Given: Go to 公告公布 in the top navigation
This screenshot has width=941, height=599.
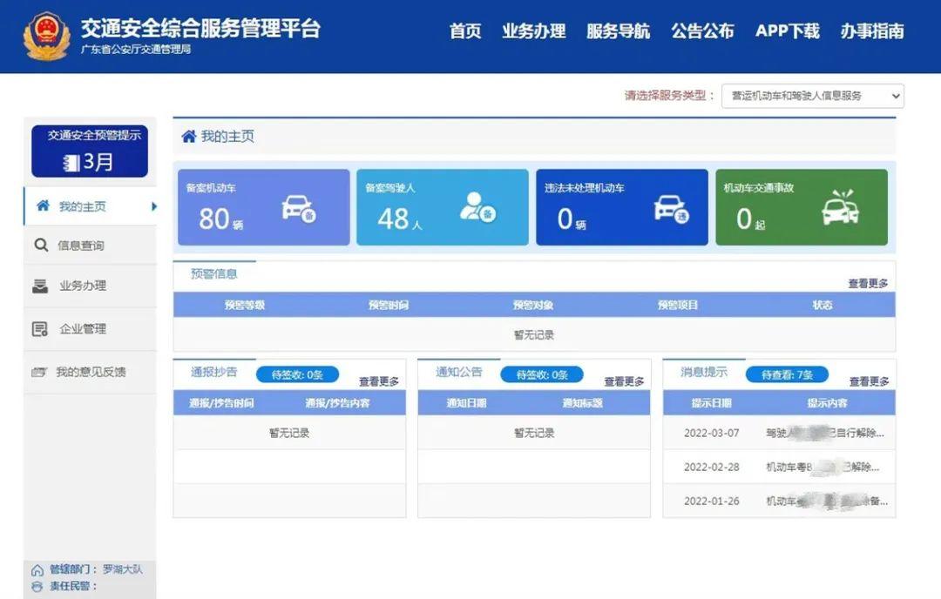Looking at the screenshot, I should pos(702,31).
